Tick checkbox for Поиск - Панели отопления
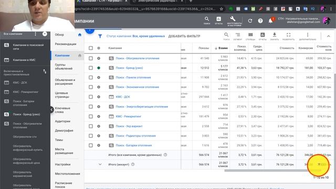This screenshot has width=336, height=189. point(91,78)
